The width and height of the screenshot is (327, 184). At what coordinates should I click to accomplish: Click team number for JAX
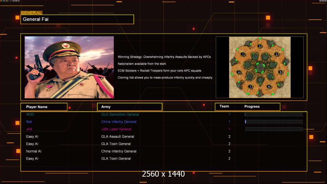(x=229, y=129)
